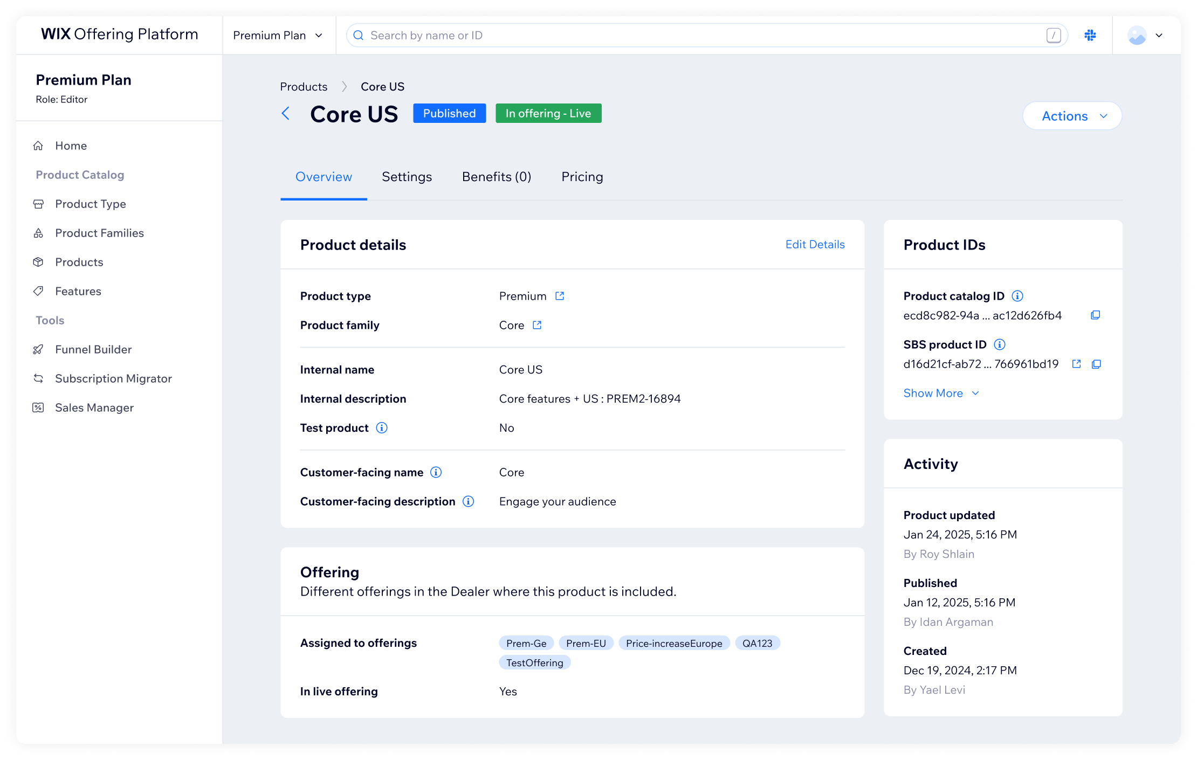Image resolution: width=1197 pixels, height=760 pixels.
Task: Click the QA123 offering tag
Action: (757, 643)
